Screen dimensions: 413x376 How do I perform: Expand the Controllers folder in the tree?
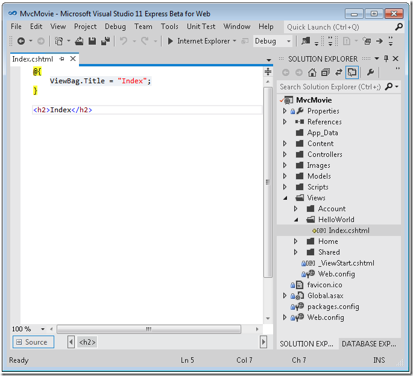click(285, 155)
